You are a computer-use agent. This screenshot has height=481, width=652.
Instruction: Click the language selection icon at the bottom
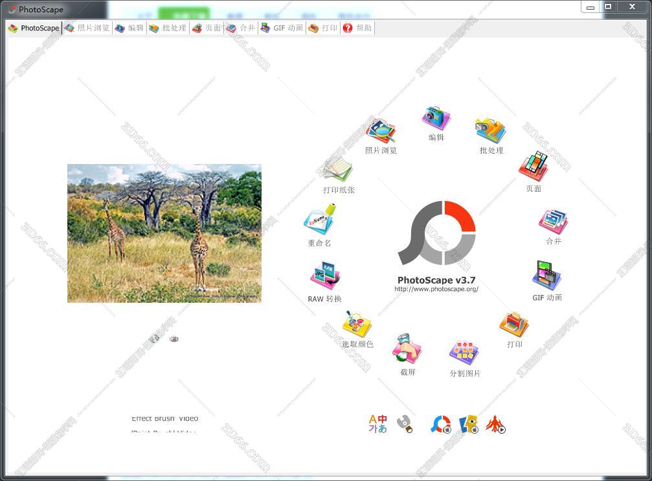point(377,424)
